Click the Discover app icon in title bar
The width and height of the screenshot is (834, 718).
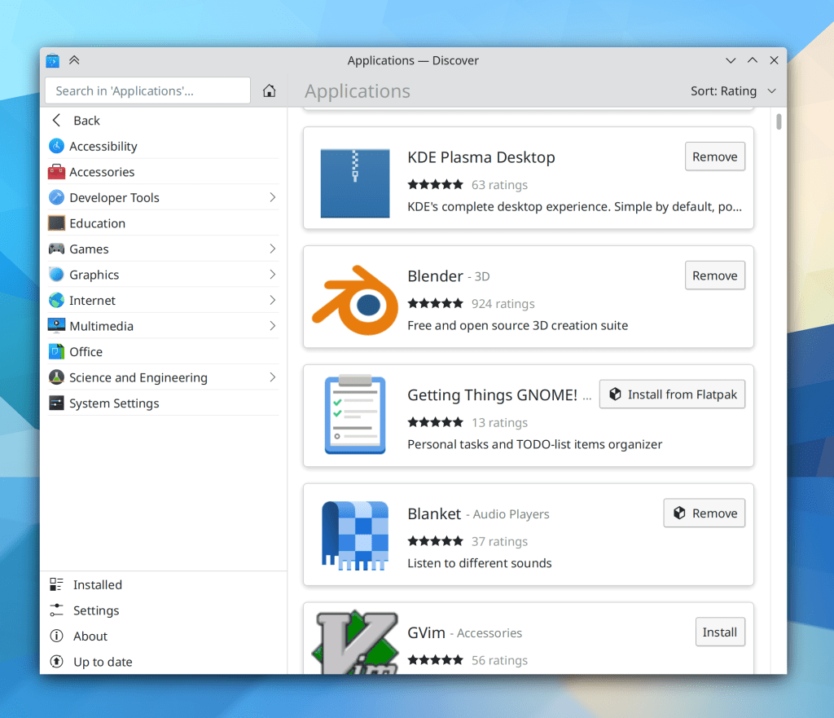(53, 60)
